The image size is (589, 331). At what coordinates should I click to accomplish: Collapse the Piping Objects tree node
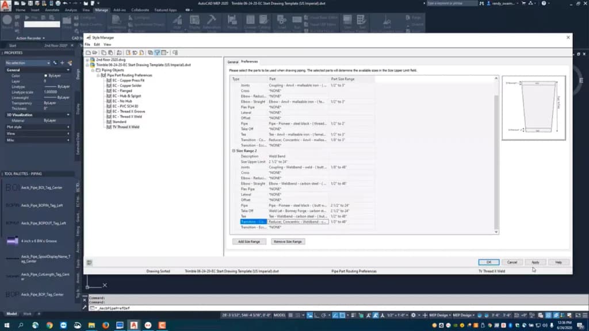point(93,70)
